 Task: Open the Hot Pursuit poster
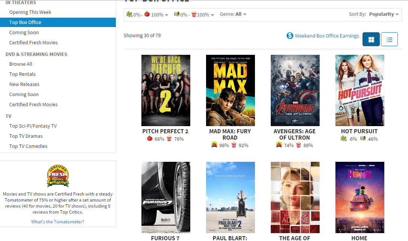359,90
